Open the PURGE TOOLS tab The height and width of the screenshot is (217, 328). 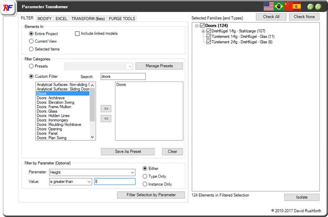(122, 19)
